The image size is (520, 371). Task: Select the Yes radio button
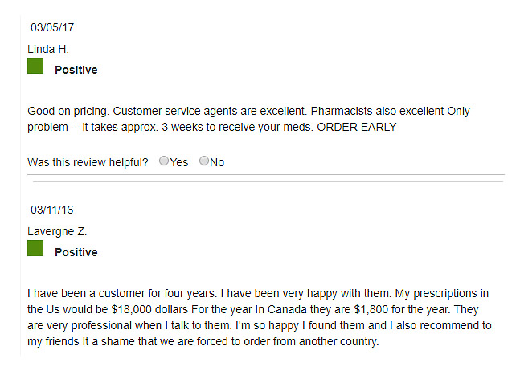164,161
